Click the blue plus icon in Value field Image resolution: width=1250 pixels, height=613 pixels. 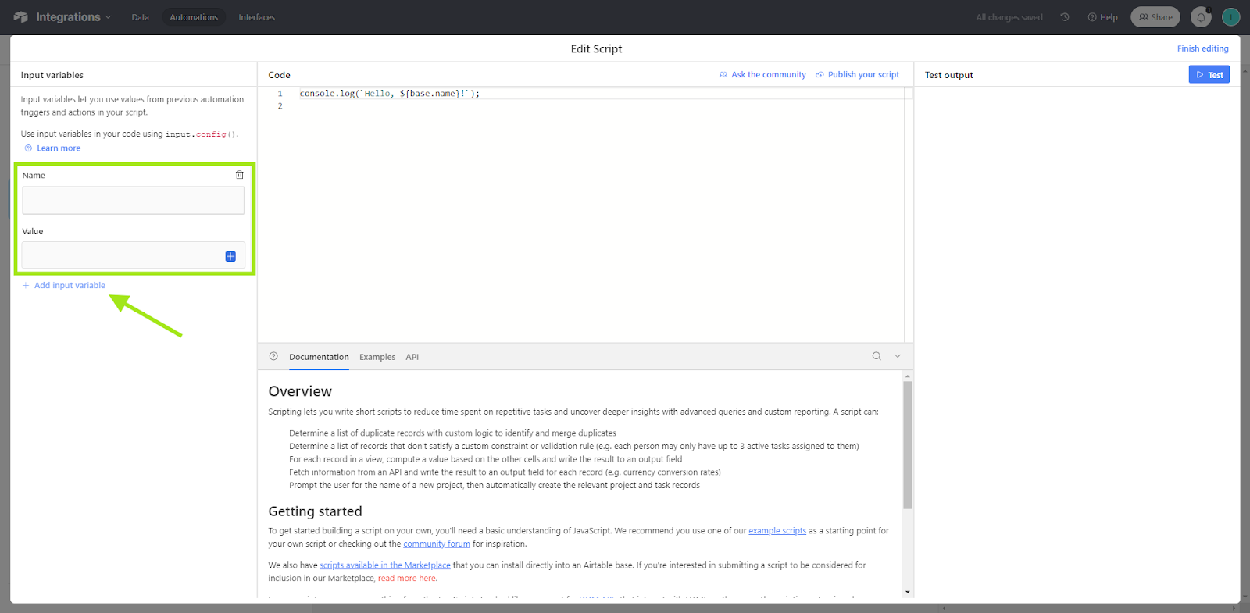pyautogui.click(x=230, y=256)
